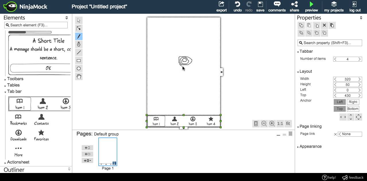Open the Page link None selector
Screen dimensions: 367x181
coord(350,134)
